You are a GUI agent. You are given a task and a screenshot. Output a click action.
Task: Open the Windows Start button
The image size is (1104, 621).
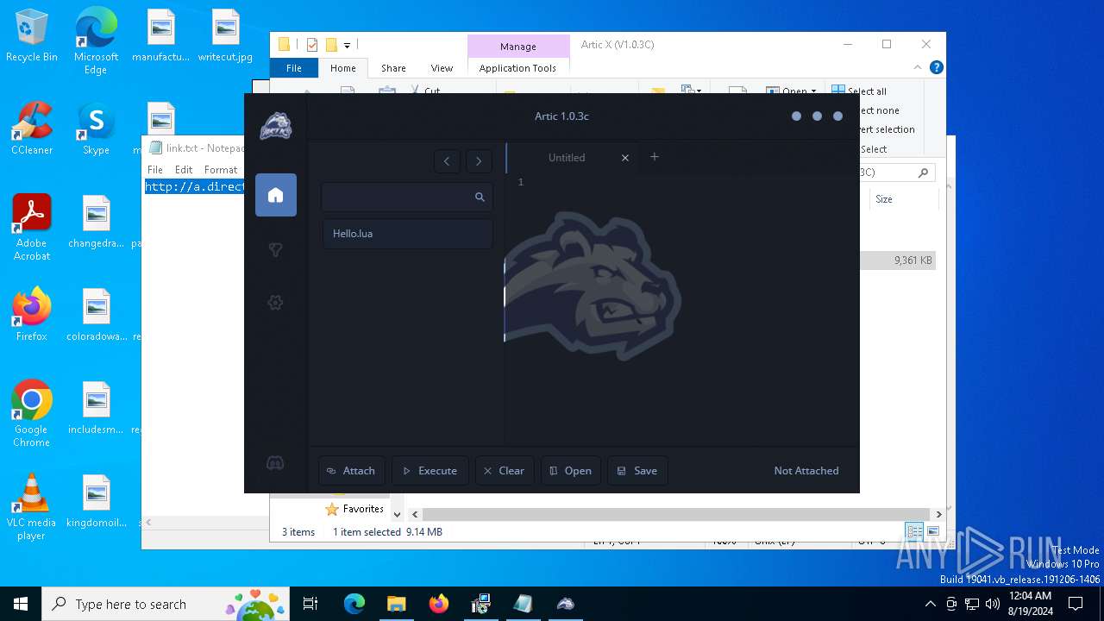pyautogui.click(x=21, y=604)
